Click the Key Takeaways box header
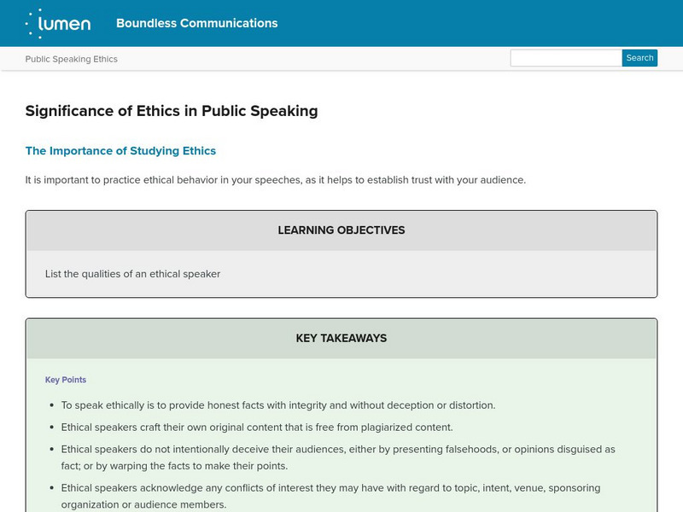Screen dimensions: 683x512 click(341, 338)
